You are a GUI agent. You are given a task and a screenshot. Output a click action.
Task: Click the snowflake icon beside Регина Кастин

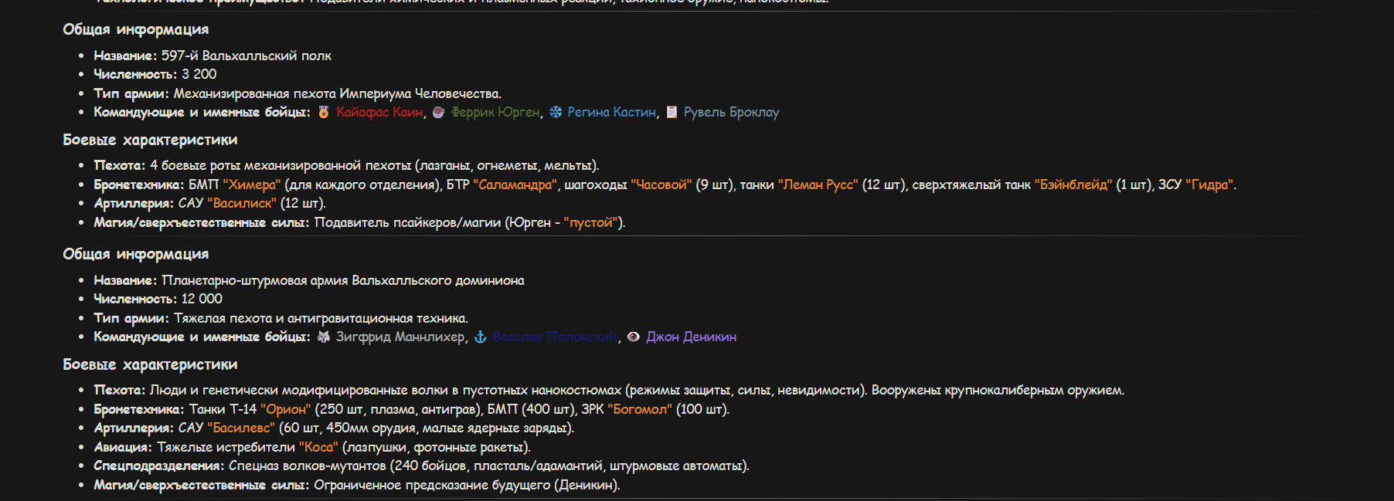click(x=556, y=112)
